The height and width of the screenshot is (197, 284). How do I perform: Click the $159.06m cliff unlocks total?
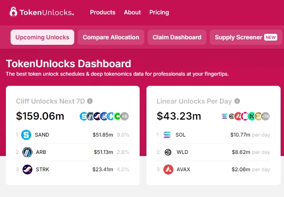click(40, 116)
